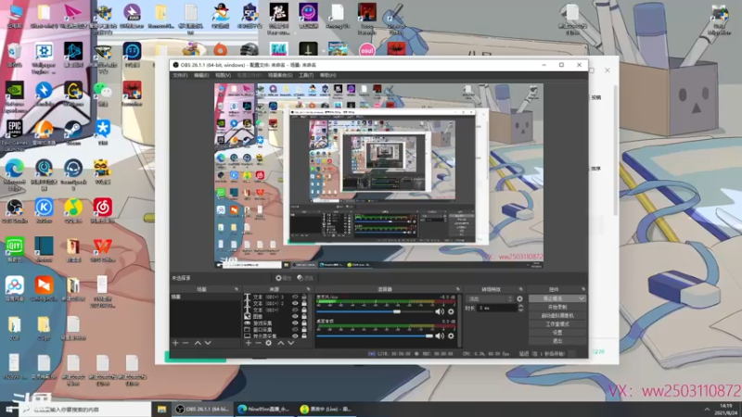The height and width of the screenshot is (417, 742).
Task: Open Windows Start button
Action: pyautogui.click(x=9, y=409)
